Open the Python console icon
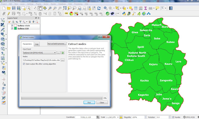 click(124, 14)
